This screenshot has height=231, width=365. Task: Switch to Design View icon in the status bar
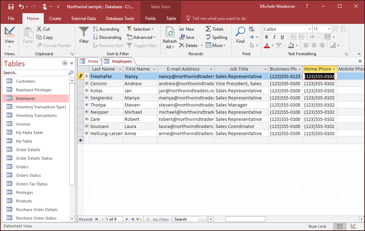coord(353,226)
